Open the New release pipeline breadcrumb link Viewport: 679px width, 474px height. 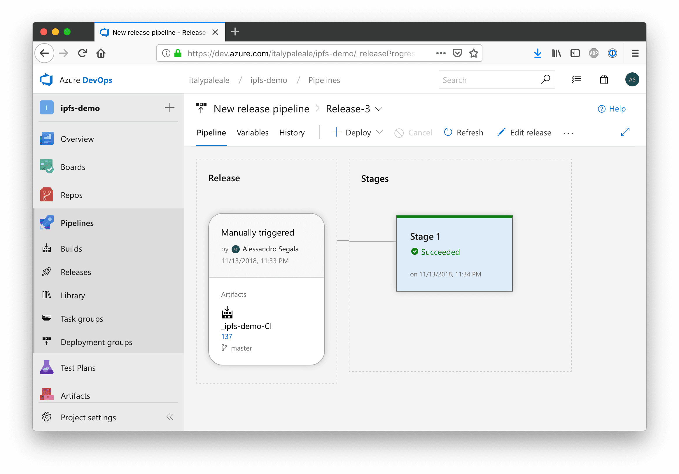(261, 109)
